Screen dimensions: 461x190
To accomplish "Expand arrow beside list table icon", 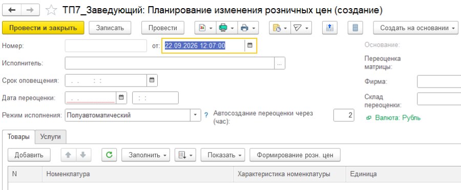I will coord(191,155).
